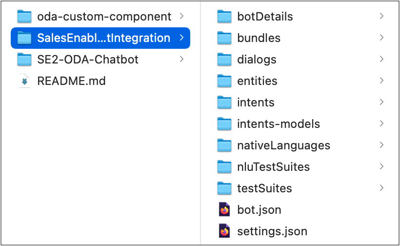This screenshot has height=246, width=400.
Task: Select the README.md file name
Action: 71,81
